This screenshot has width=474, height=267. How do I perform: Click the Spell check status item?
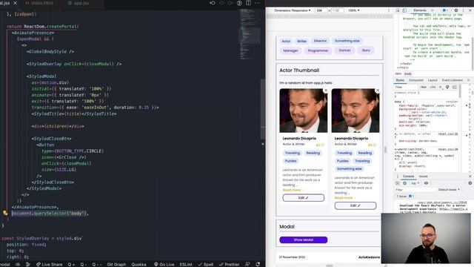(x=206, y=264)
